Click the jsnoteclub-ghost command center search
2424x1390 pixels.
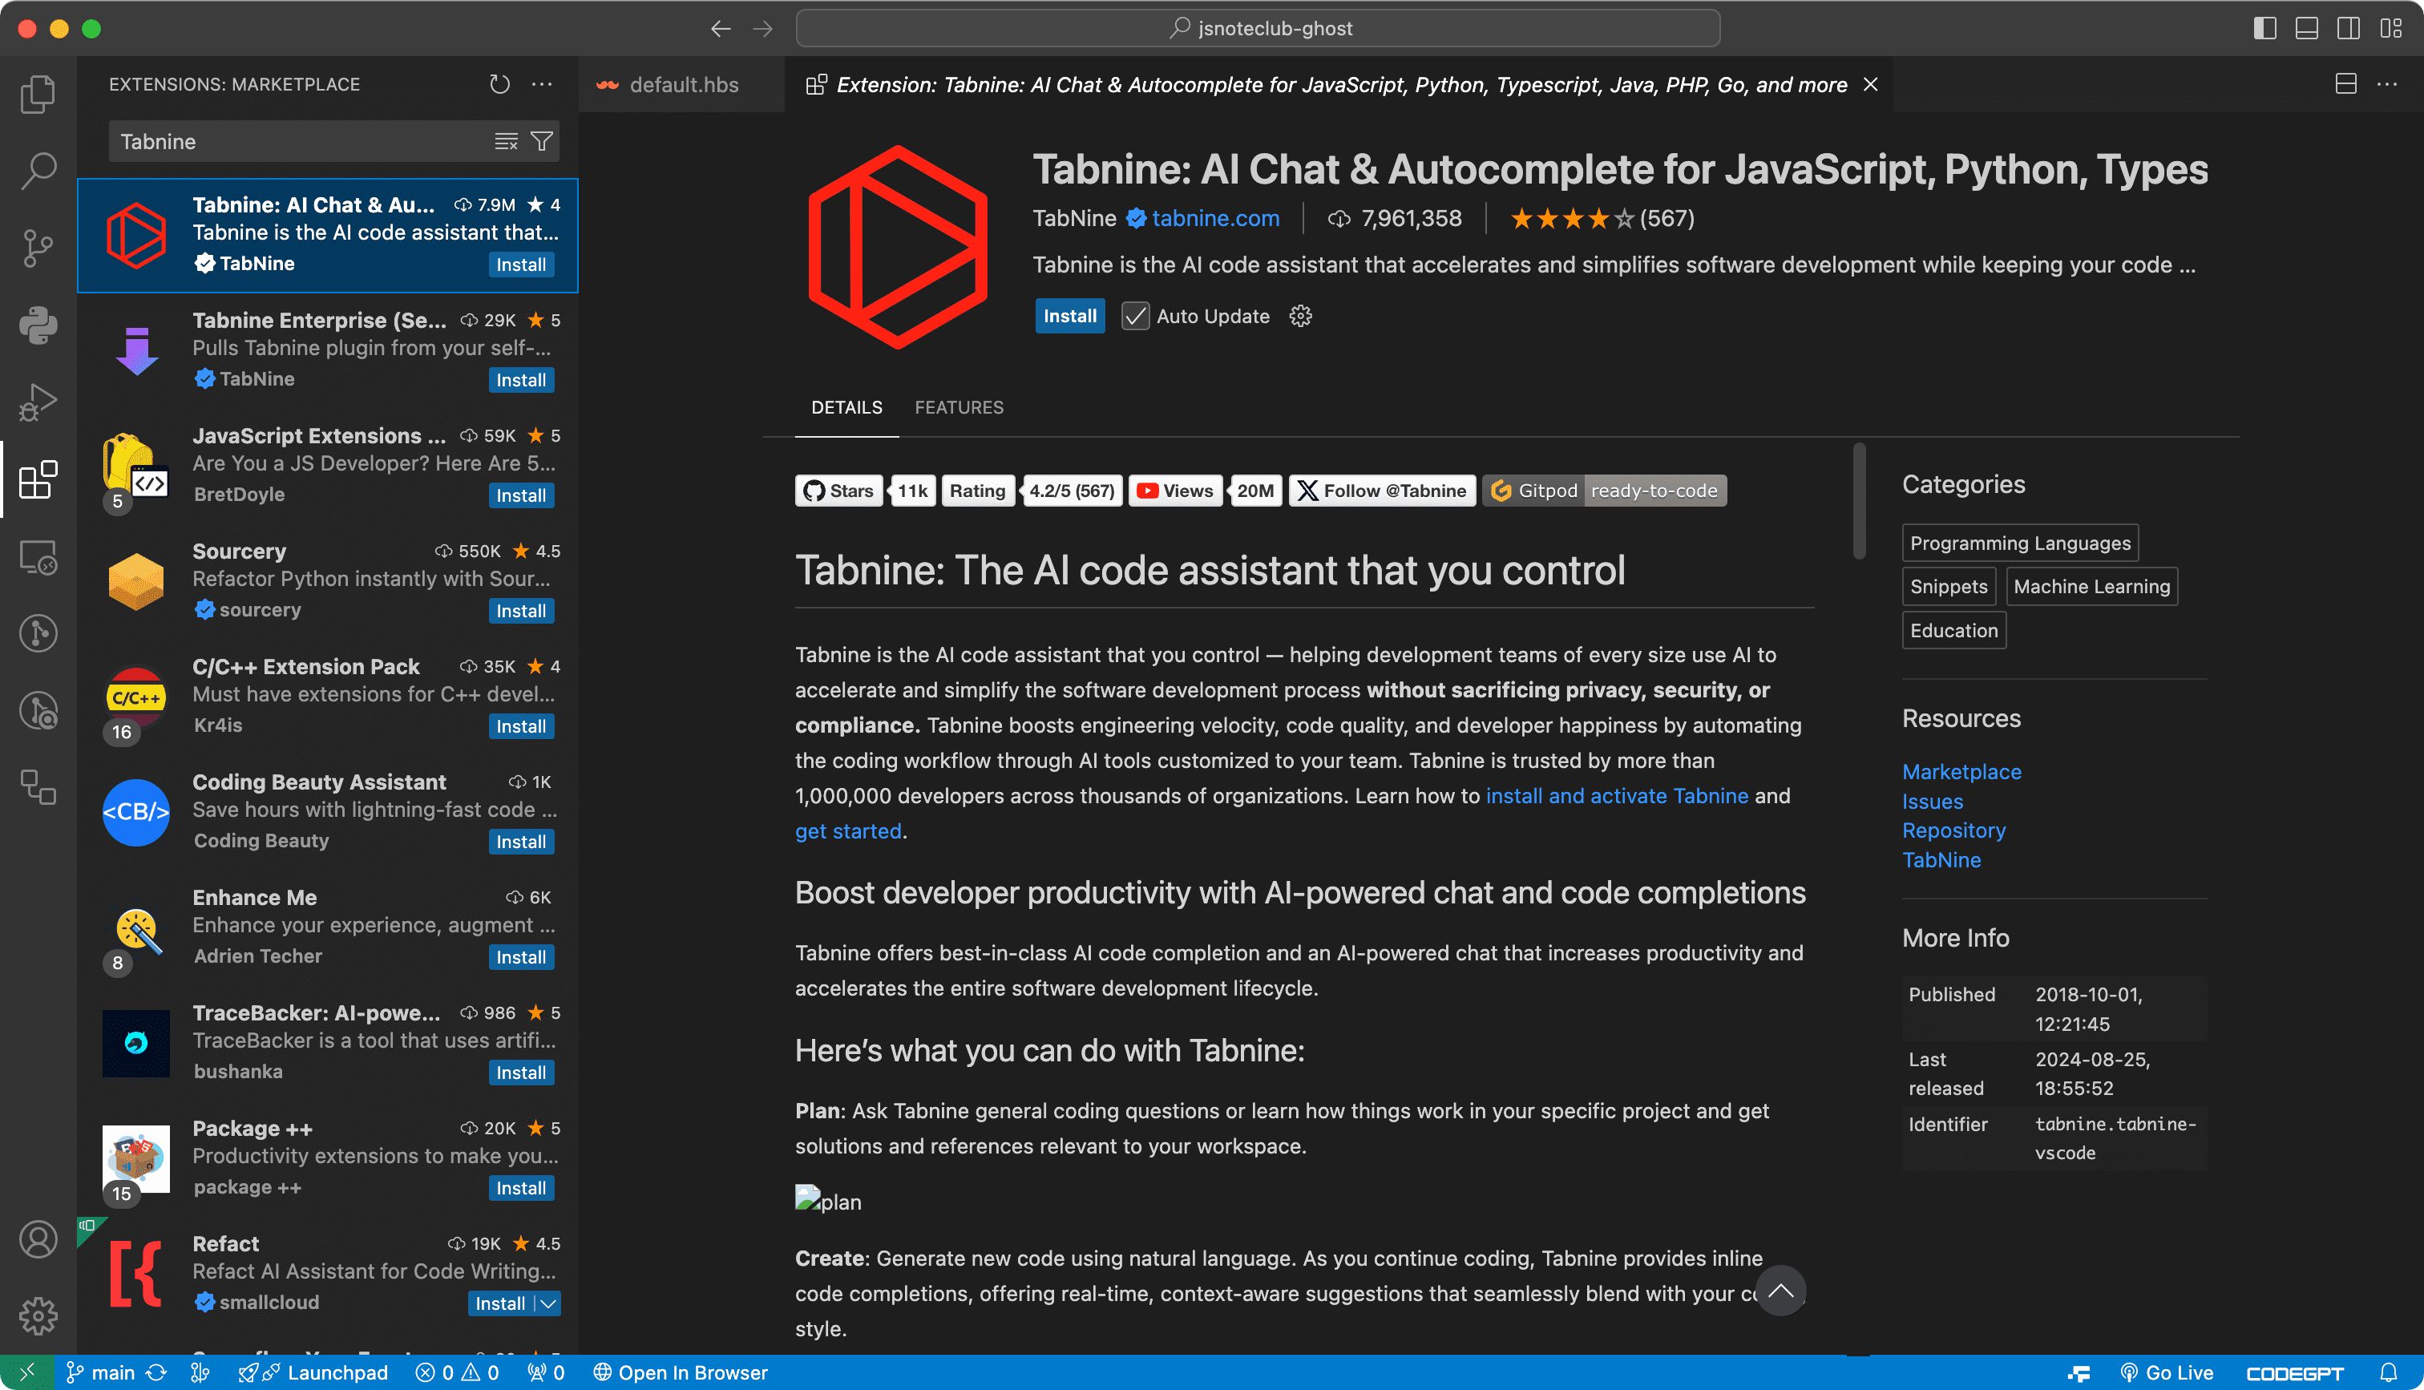tap(1258, 29)
